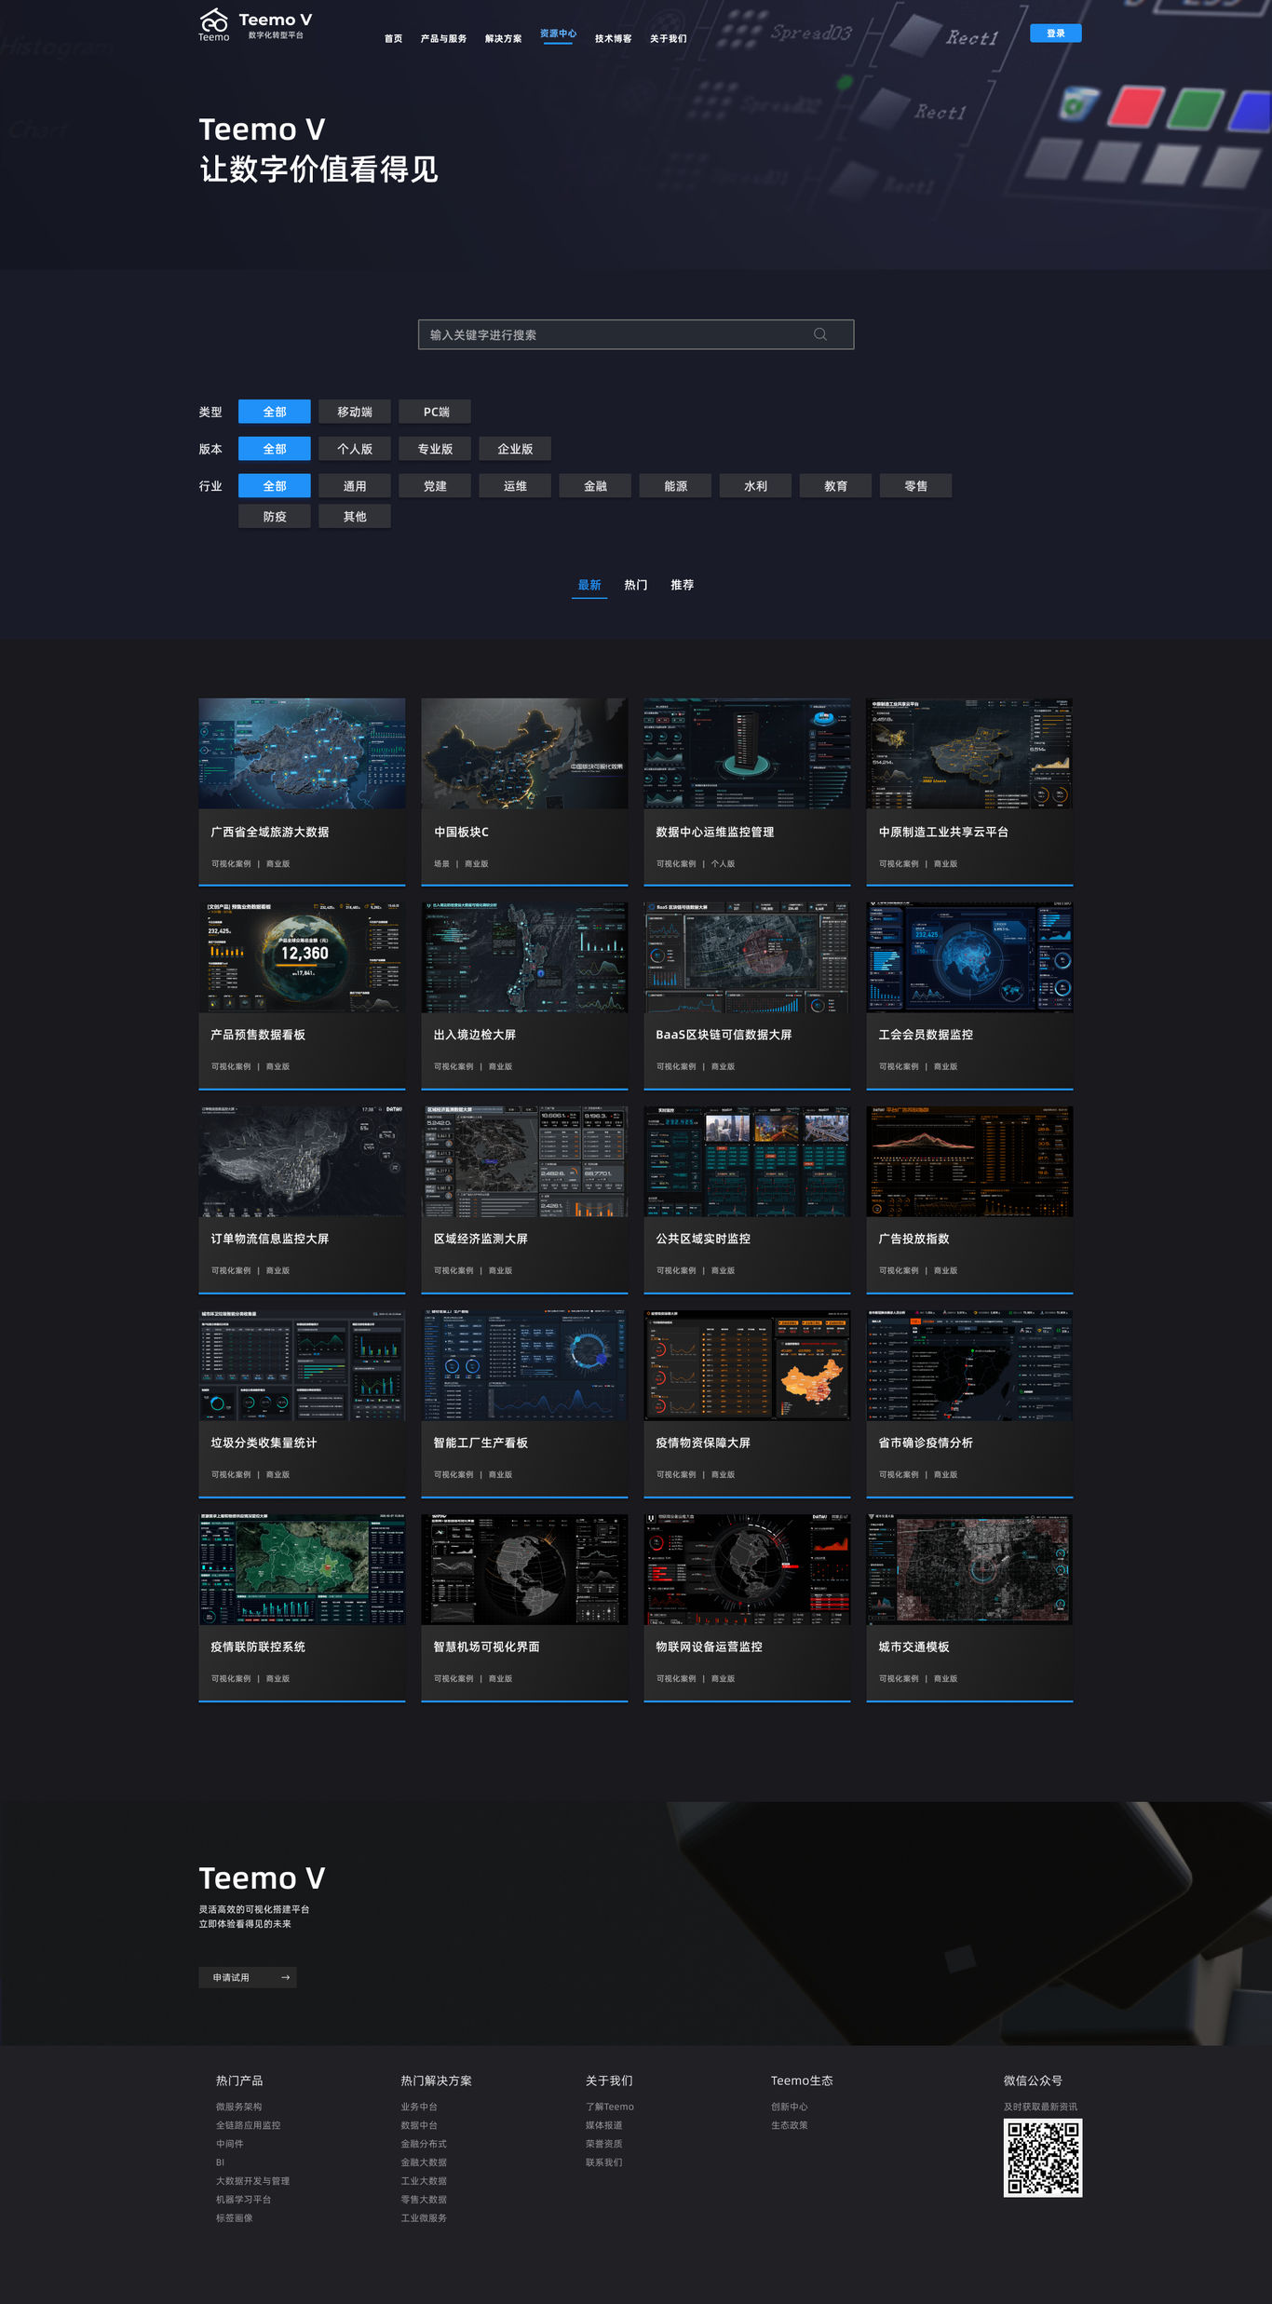1272x2304 pixels.
Task: Open 省市确诊疫情分析 thumbnail
Action: click(x=969, y=1365)
